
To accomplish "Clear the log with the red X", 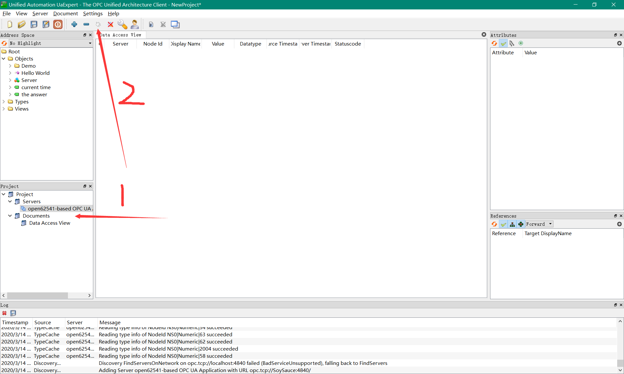I will [4, 313].
